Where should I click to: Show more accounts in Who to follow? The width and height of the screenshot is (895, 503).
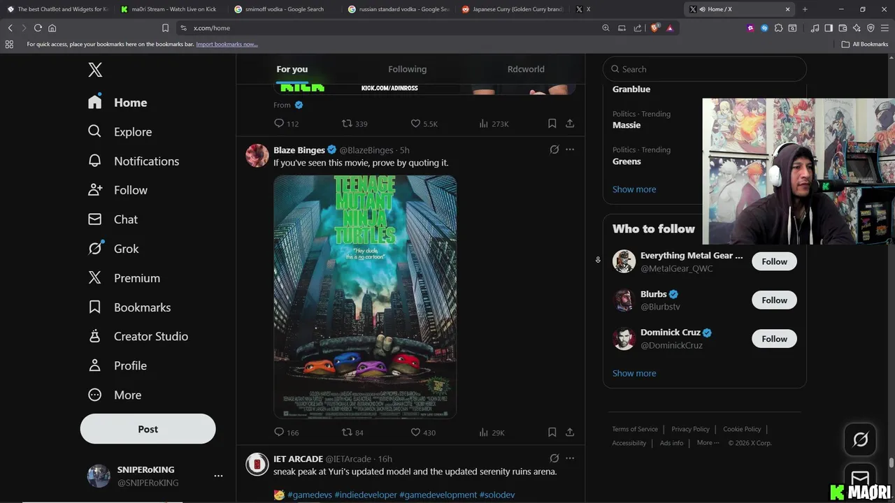click(634, 373)
